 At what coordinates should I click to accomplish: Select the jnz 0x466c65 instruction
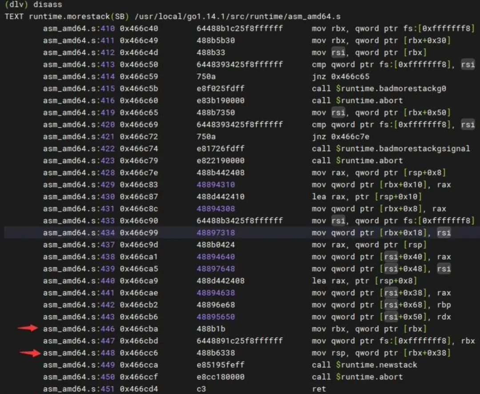pyautogui.click(x=340, y=76)
